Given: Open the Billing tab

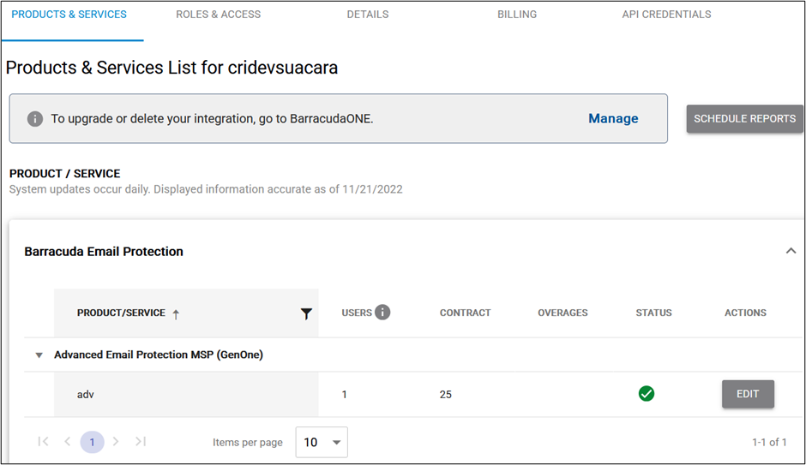Looking at the screenshot, I should click(517, 15).
